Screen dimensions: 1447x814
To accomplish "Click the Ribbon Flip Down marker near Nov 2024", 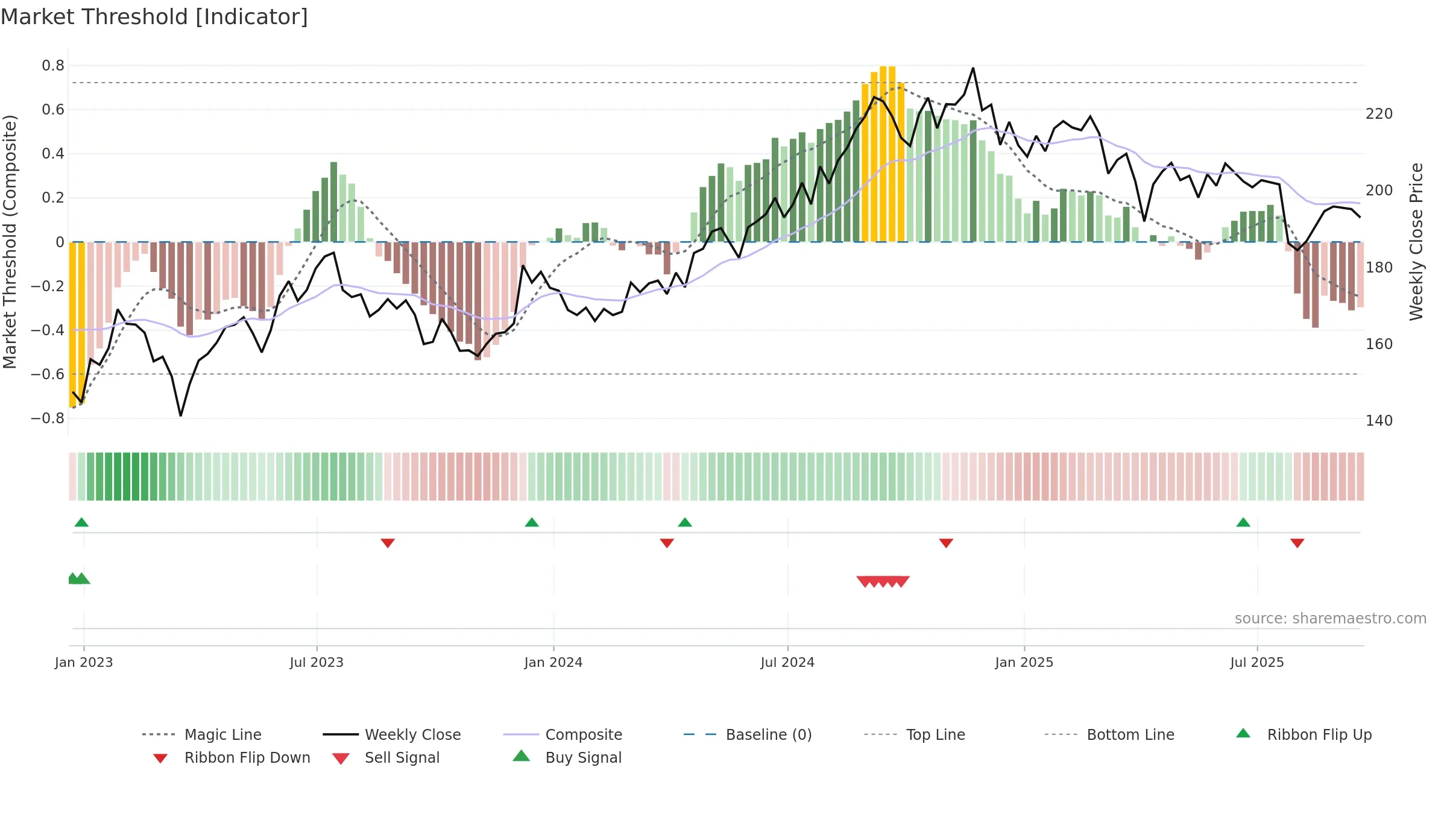I will pyautogui.click(x=946, y=543).
